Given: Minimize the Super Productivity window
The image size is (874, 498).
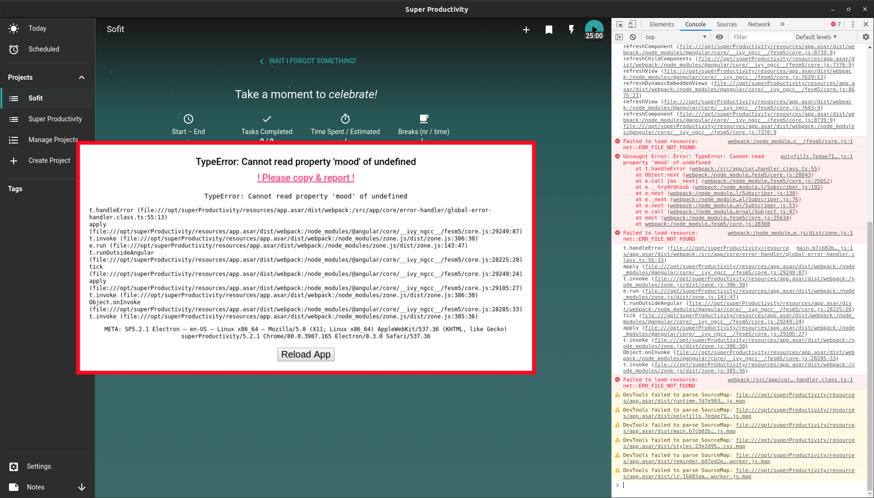Looking at the screenshot, I should pos(833,9).
